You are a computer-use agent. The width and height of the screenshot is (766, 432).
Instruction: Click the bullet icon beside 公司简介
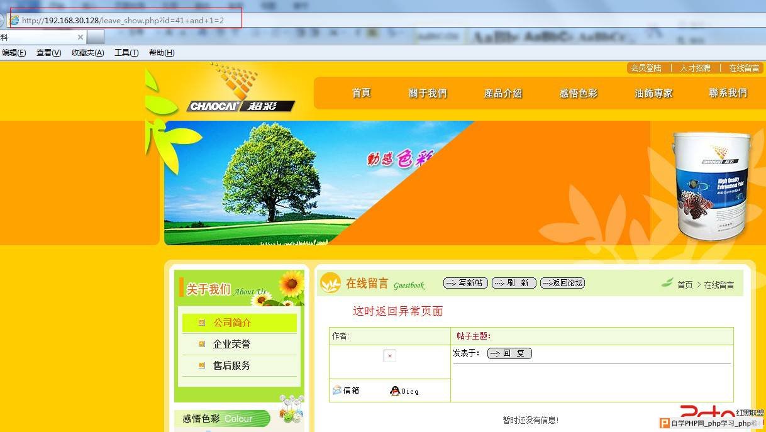(202, 323)
